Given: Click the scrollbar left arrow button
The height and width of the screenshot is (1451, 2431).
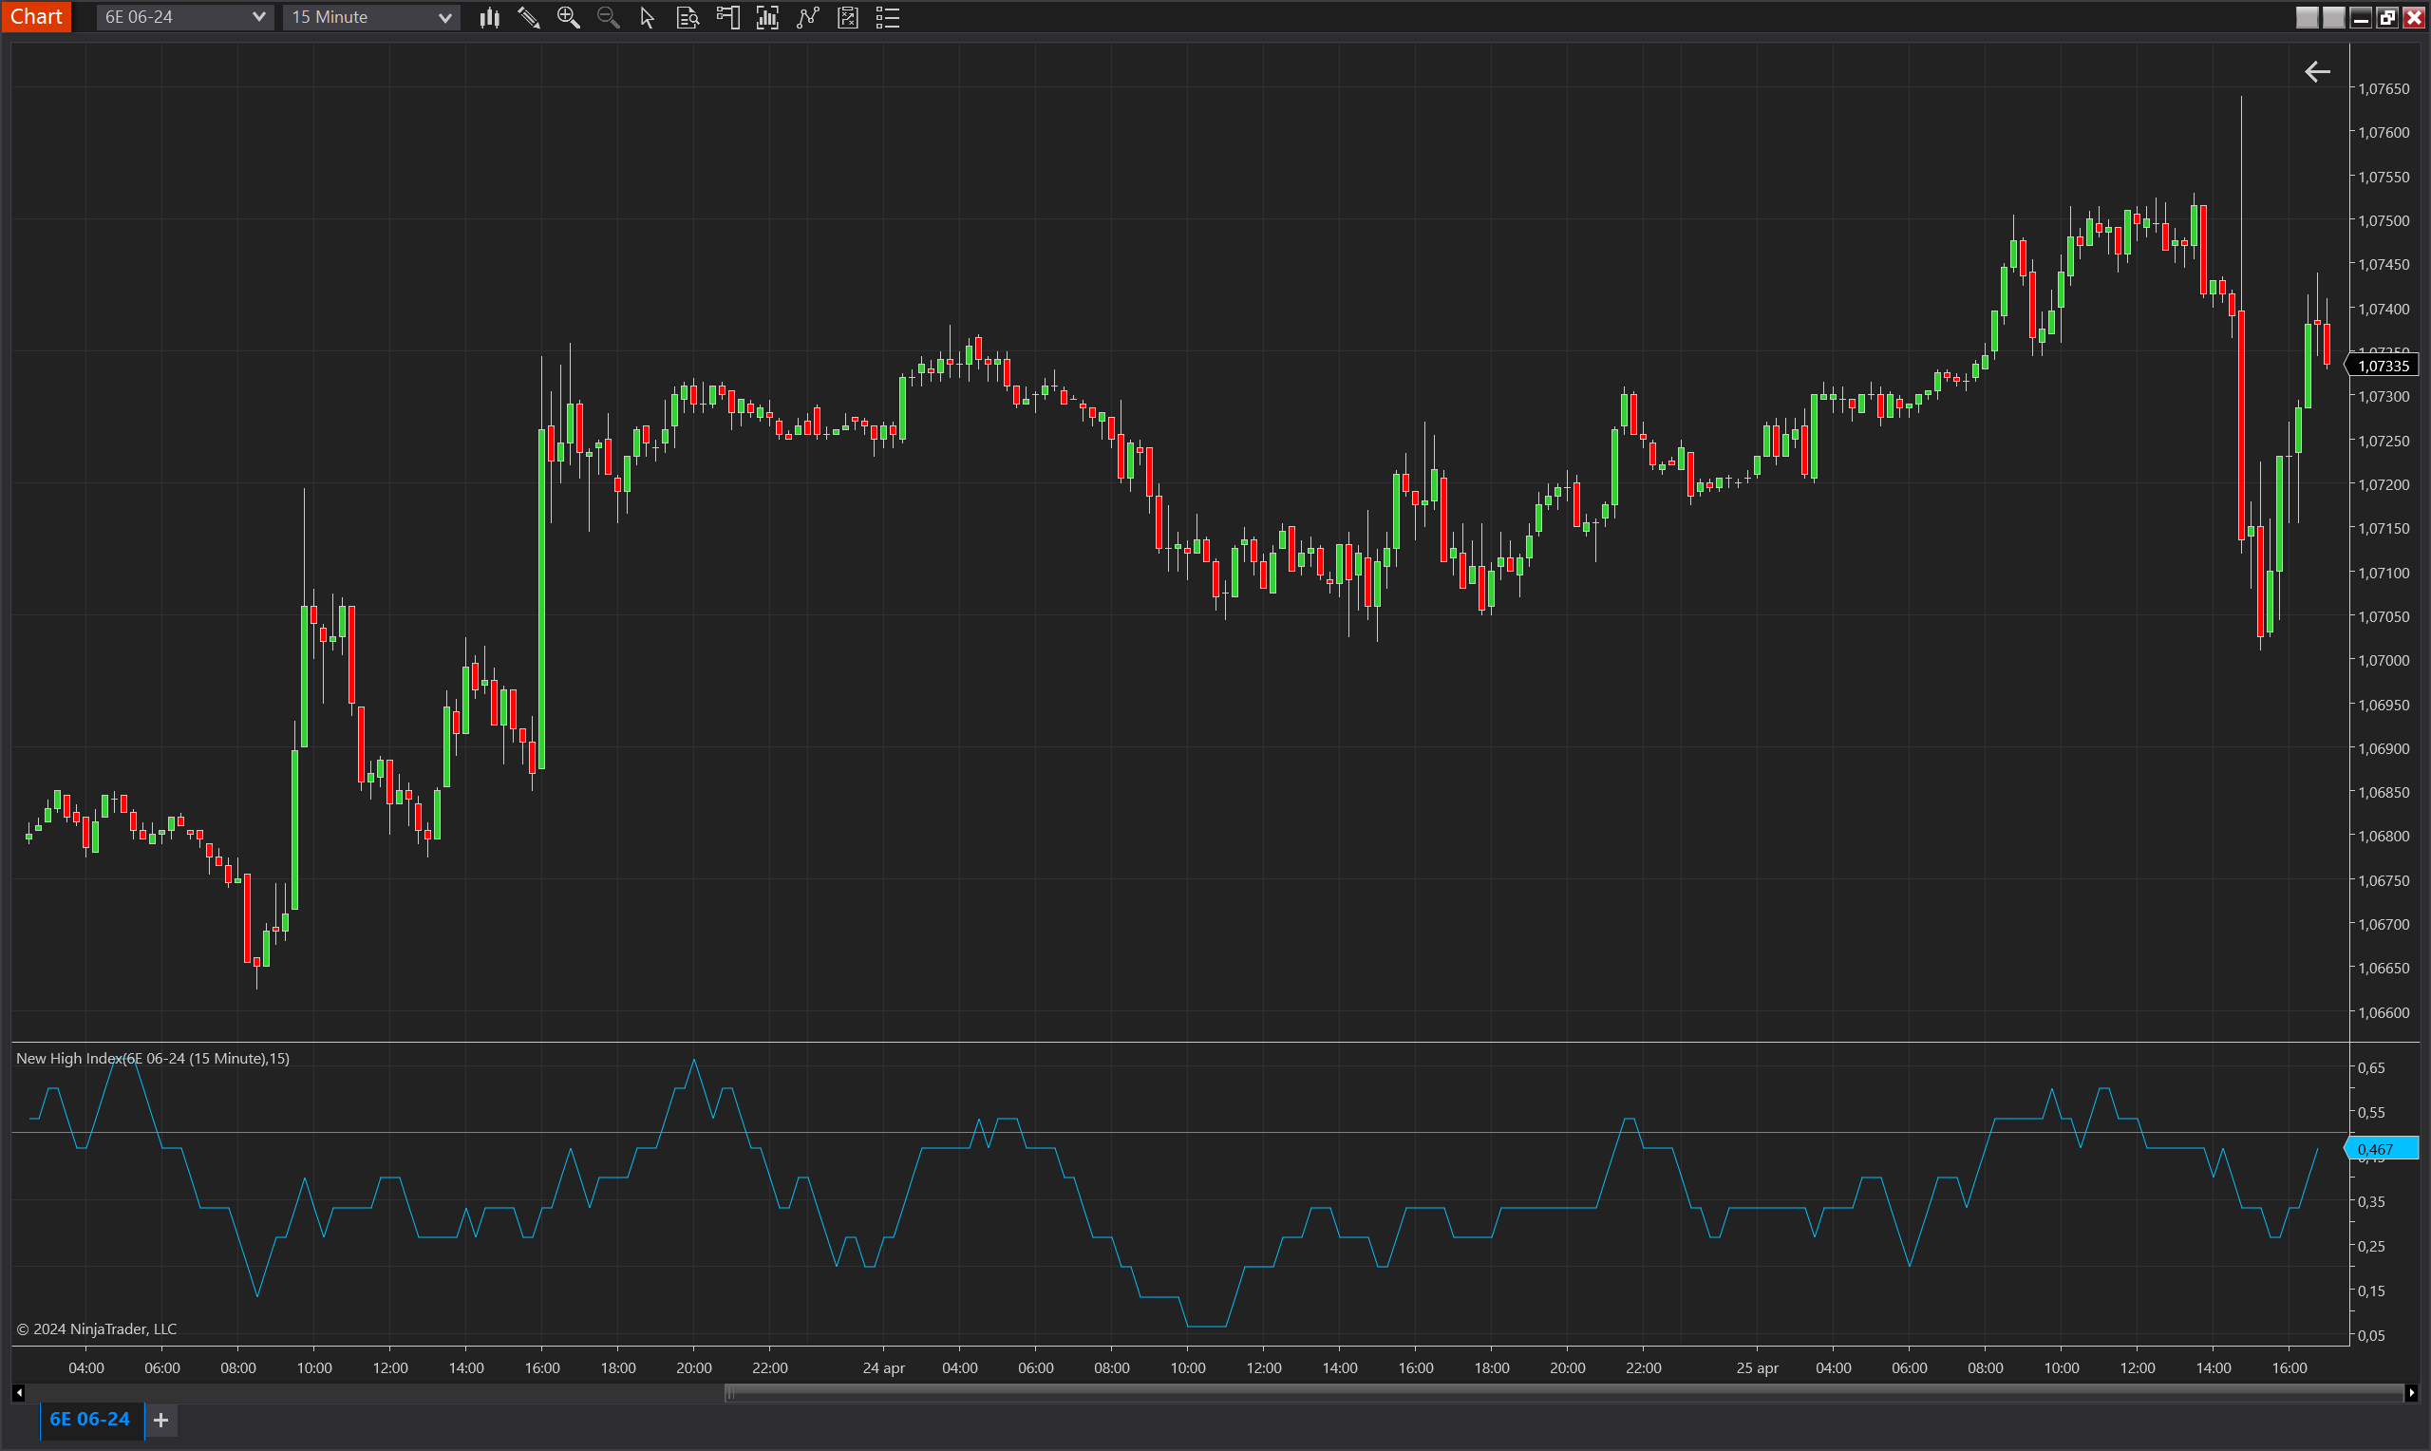Looking at the screenshot, I should click(x=19, y=1392).
